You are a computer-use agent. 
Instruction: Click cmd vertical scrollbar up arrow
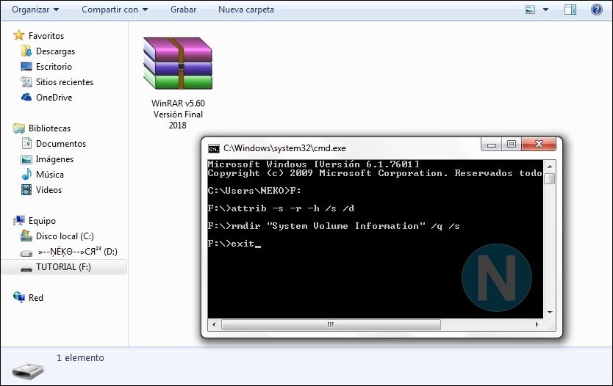point(550,167)
